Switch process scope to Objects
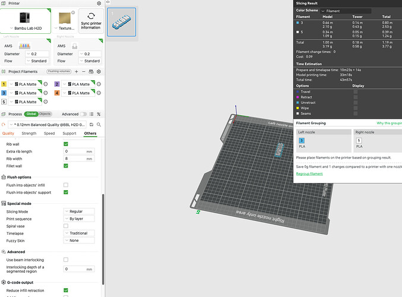402x297 pixels. 45,114
